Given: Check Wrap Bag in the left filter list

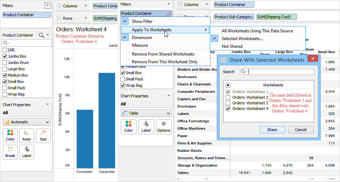Looking at the screenshot, I should [5, 95].
